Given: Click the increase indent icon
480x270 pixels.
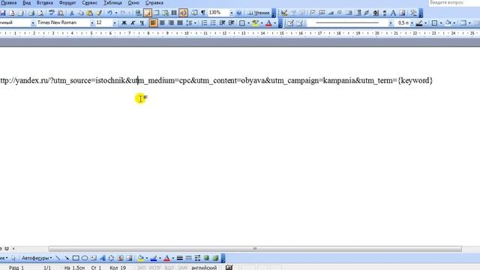Looking at the screenshot, I should point(232,23).
